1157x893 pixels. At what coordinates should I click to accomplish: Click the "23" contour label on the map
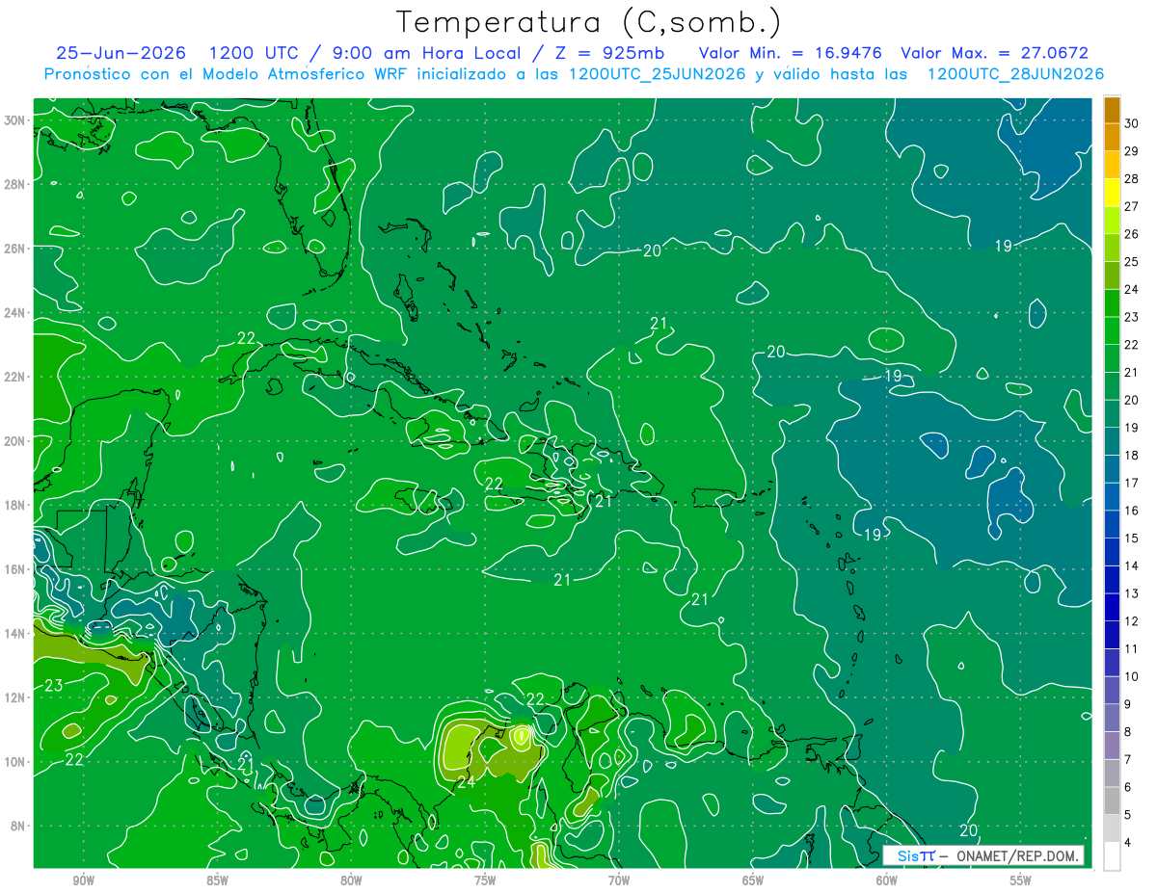[x=54, y=686]
